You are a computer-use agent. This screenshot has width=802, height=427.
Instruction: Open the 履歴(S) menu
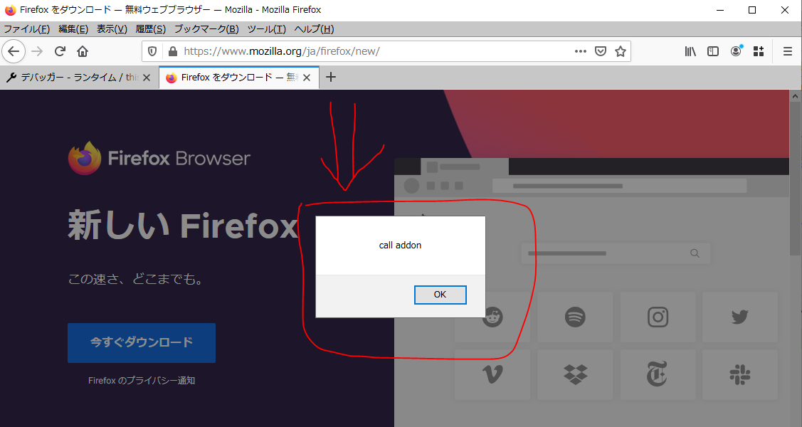point(150,29)
